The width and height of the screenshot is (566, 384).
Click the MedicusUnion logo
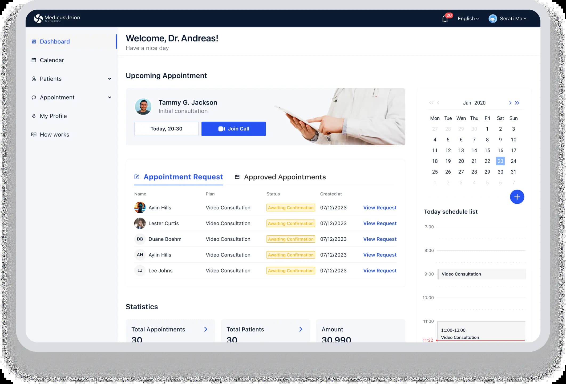[x=57, y=18]
